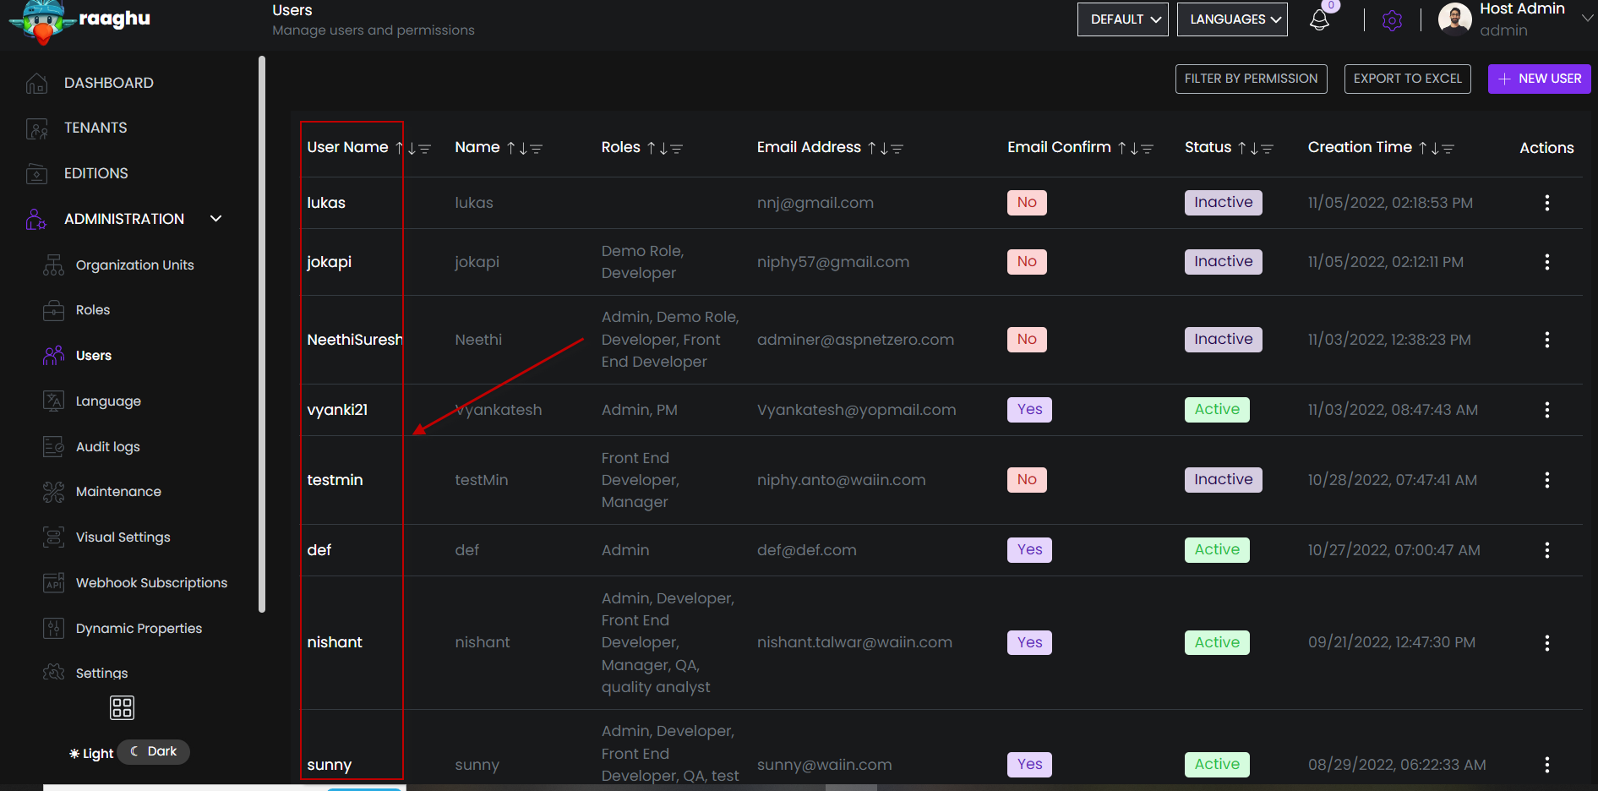The image size is (1598, 791).
Task: Click the Dynamic Properties icon
Action: [53, 628]
